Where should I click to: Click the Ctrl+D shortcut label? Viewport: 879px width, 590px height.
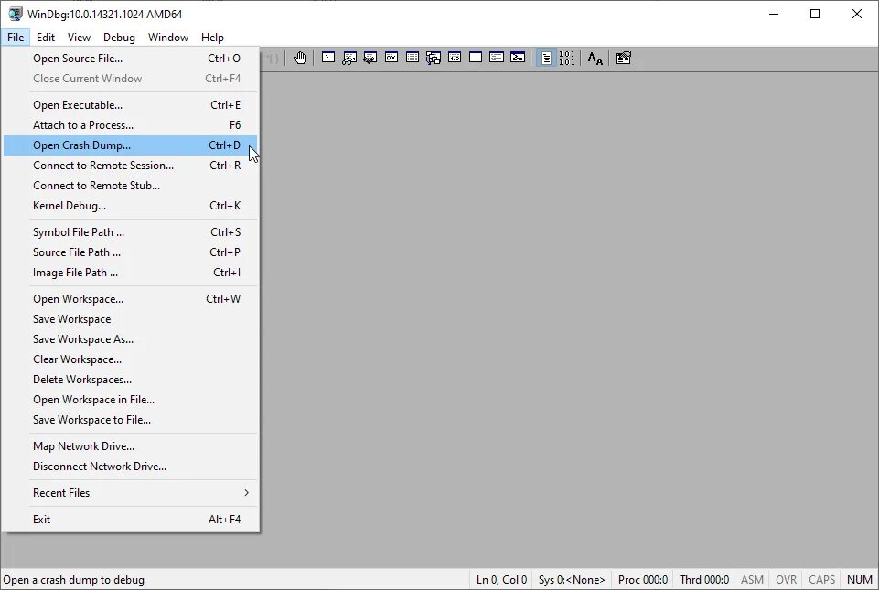(224, 145)
